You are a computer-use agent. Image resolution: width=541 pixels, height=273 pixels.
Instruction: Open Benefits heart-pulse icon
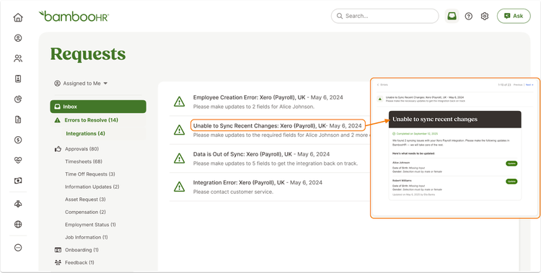18,161
